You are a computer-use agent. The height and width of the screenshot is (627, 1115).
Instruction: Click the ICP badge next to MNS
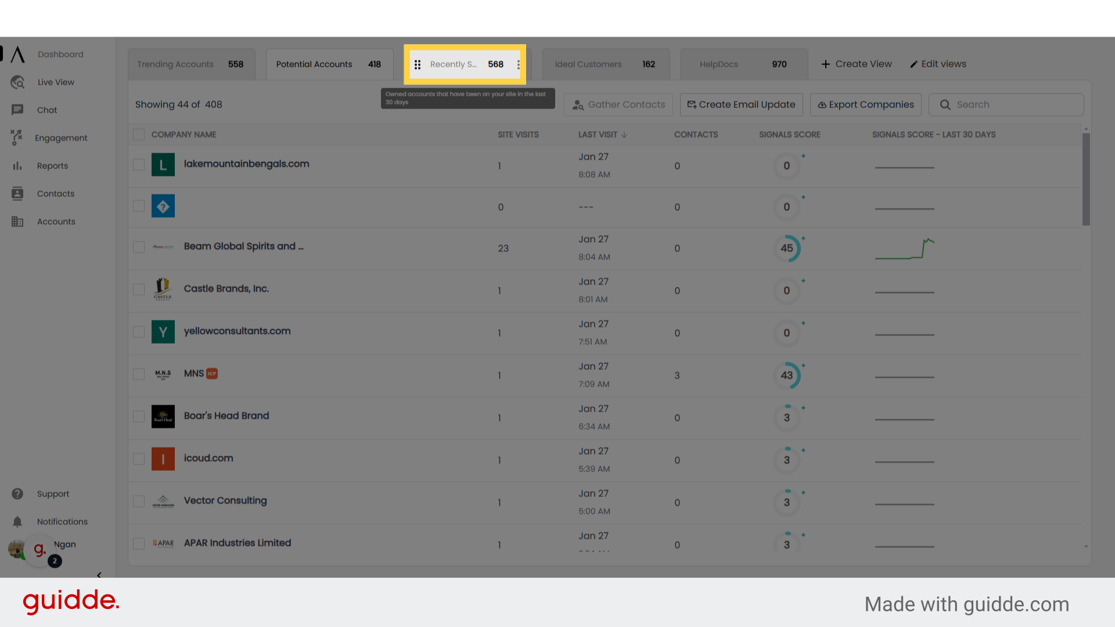[x=212, y=374]
